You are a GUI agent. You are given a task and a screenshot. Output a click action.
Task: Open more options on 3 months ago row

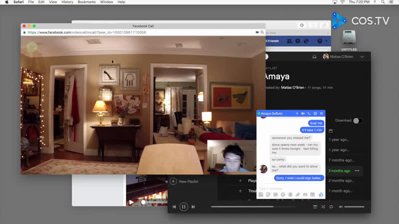(x=357, y=171)
